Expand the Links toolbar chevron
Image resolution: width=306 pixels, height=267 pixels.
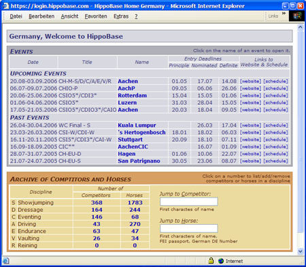coord(284,14)
